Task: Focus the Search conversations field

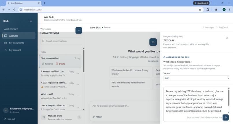Action: tap(61, 41)
